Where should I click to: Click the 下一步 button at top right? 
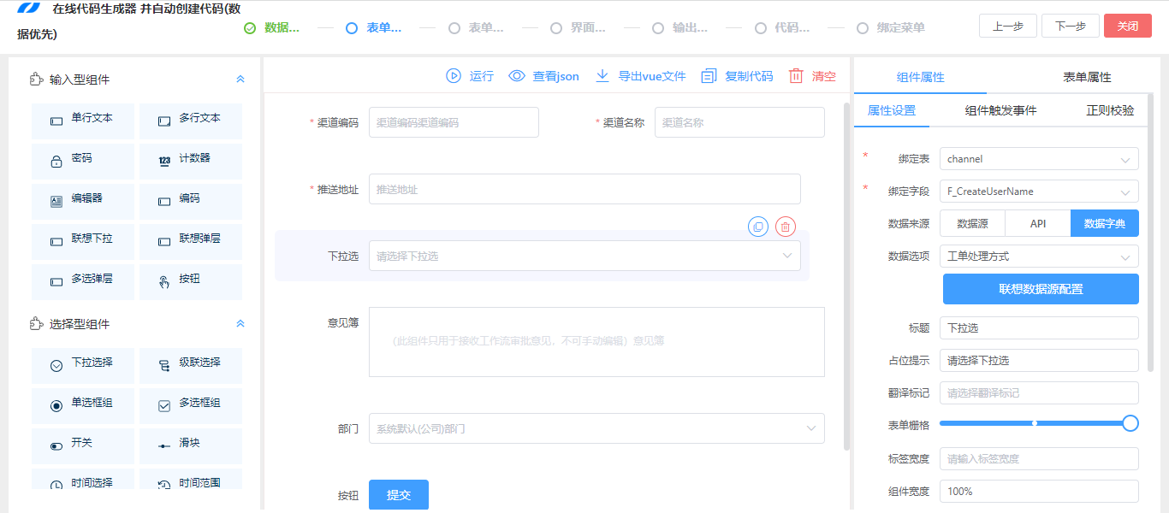[1069, 26]
